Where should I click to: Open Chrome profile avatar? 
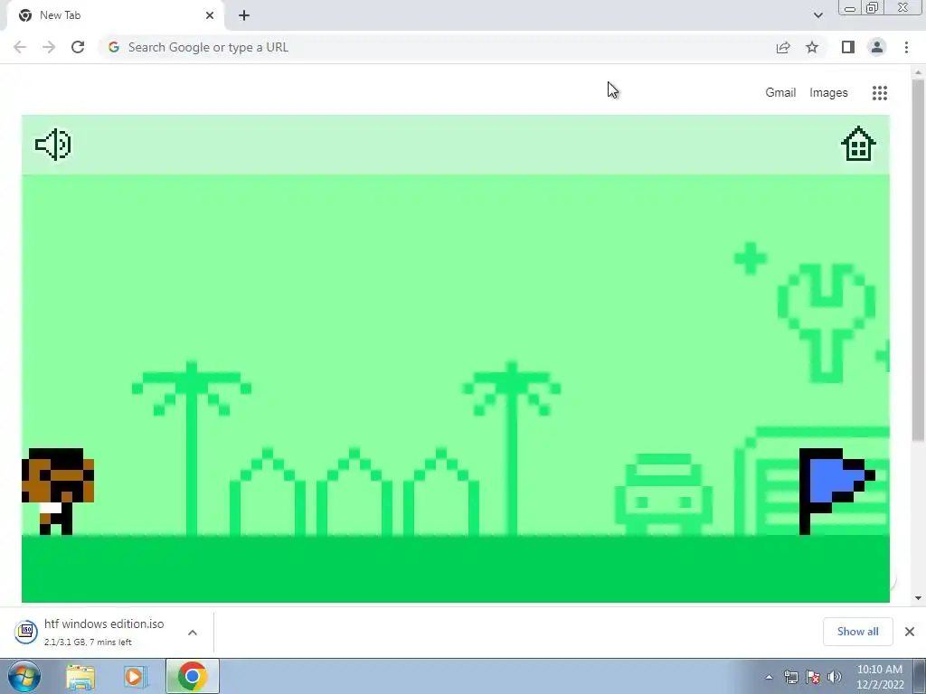(877, 47)
